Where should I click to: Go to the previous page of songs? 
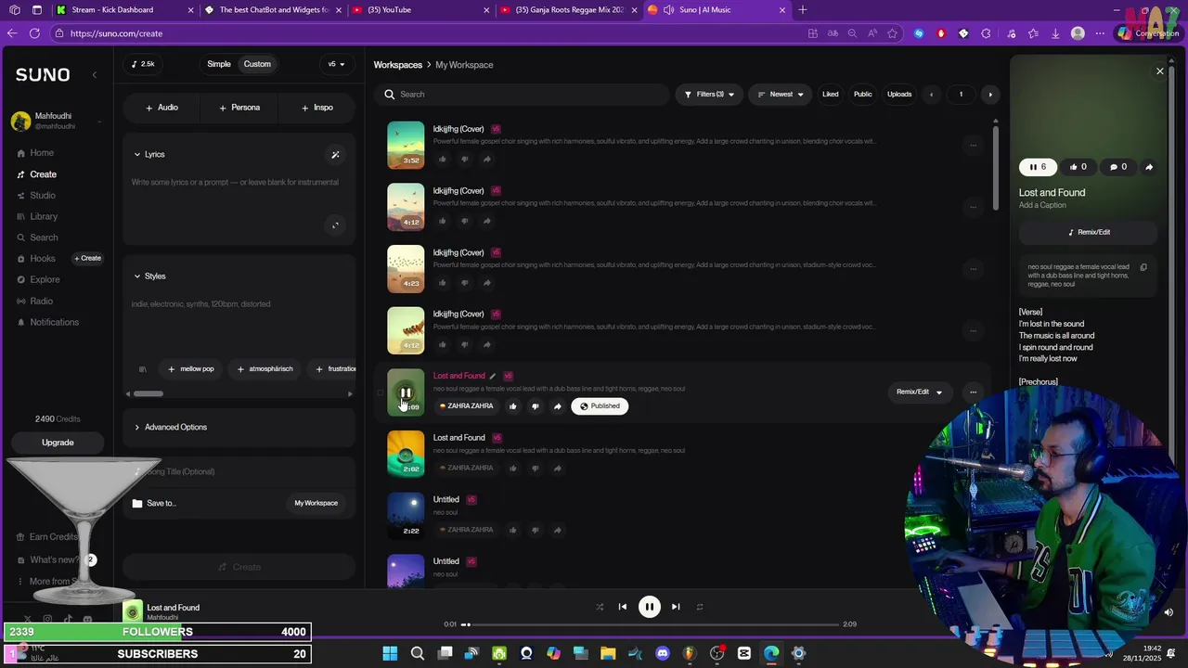tap(931, 94)
